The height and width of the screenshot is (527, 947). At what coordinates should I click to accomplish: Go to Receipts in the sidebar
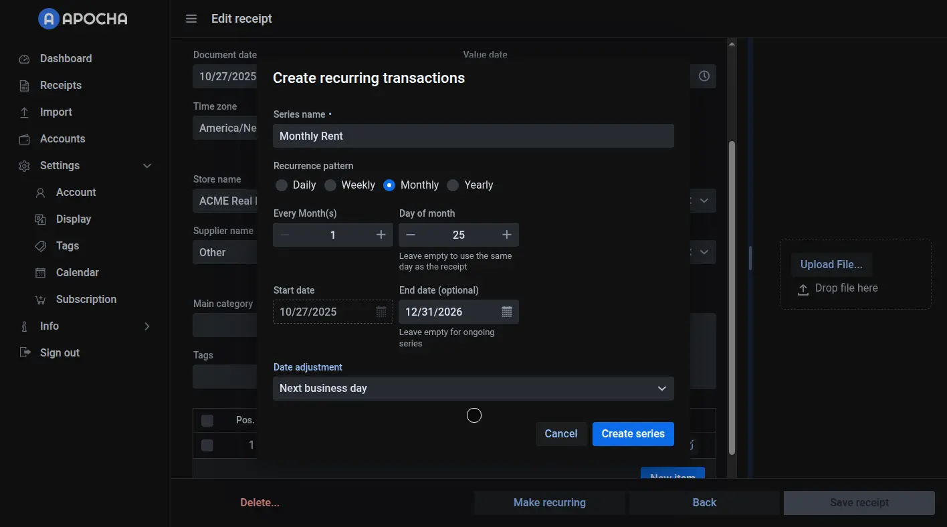(x=61, y=86)
